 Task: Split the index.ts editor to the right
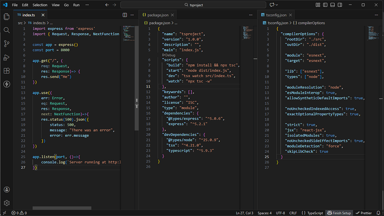[125, 15]
